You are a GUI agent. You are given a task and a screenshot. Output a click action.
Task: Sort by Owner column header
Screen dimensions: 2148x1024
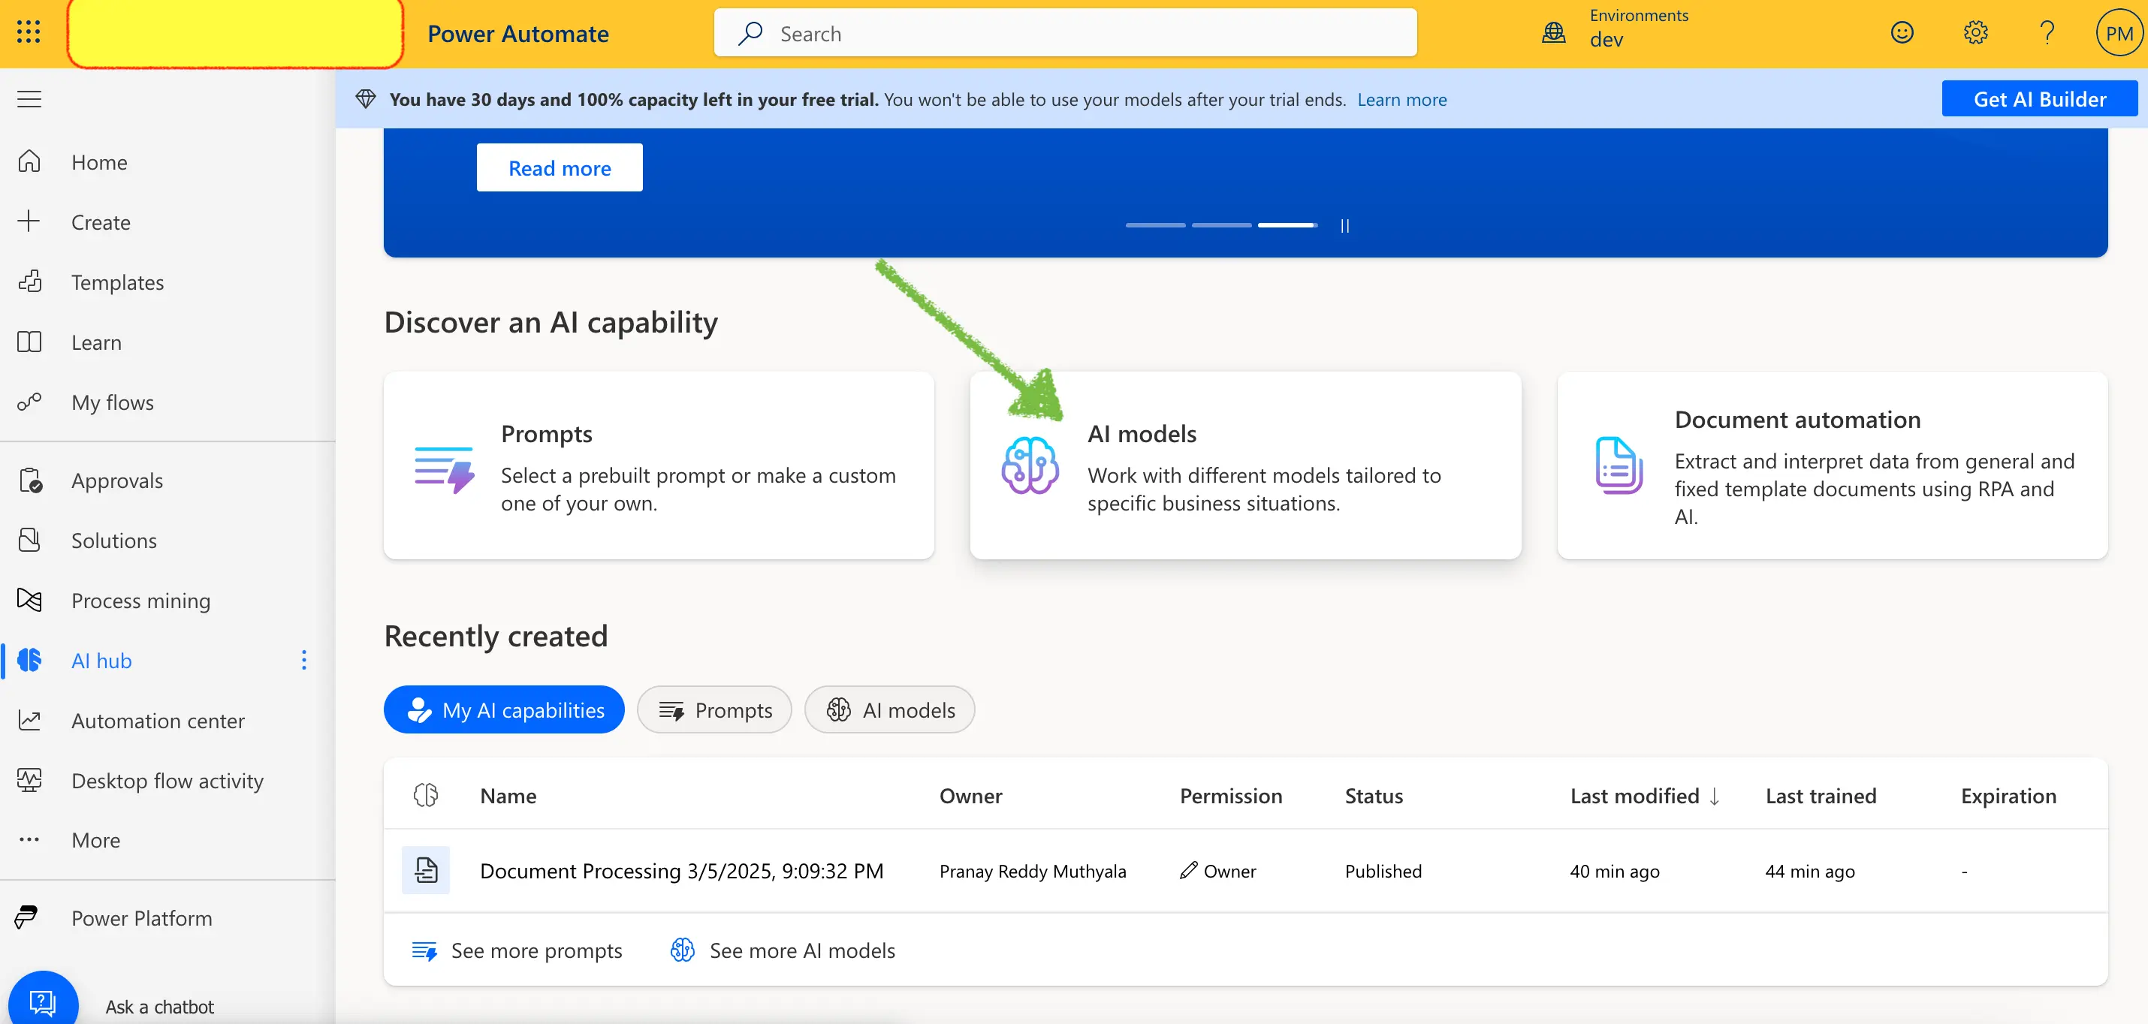(970, 795)
